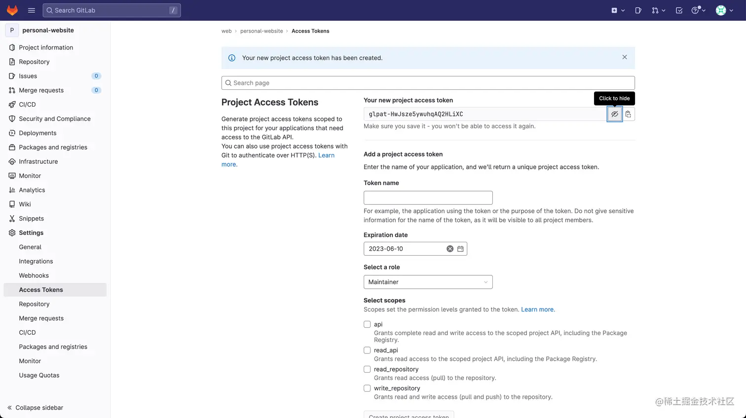The image size is (746, 418).
Task: Dismiss the token created alert
Action: (x=625, y=57)
